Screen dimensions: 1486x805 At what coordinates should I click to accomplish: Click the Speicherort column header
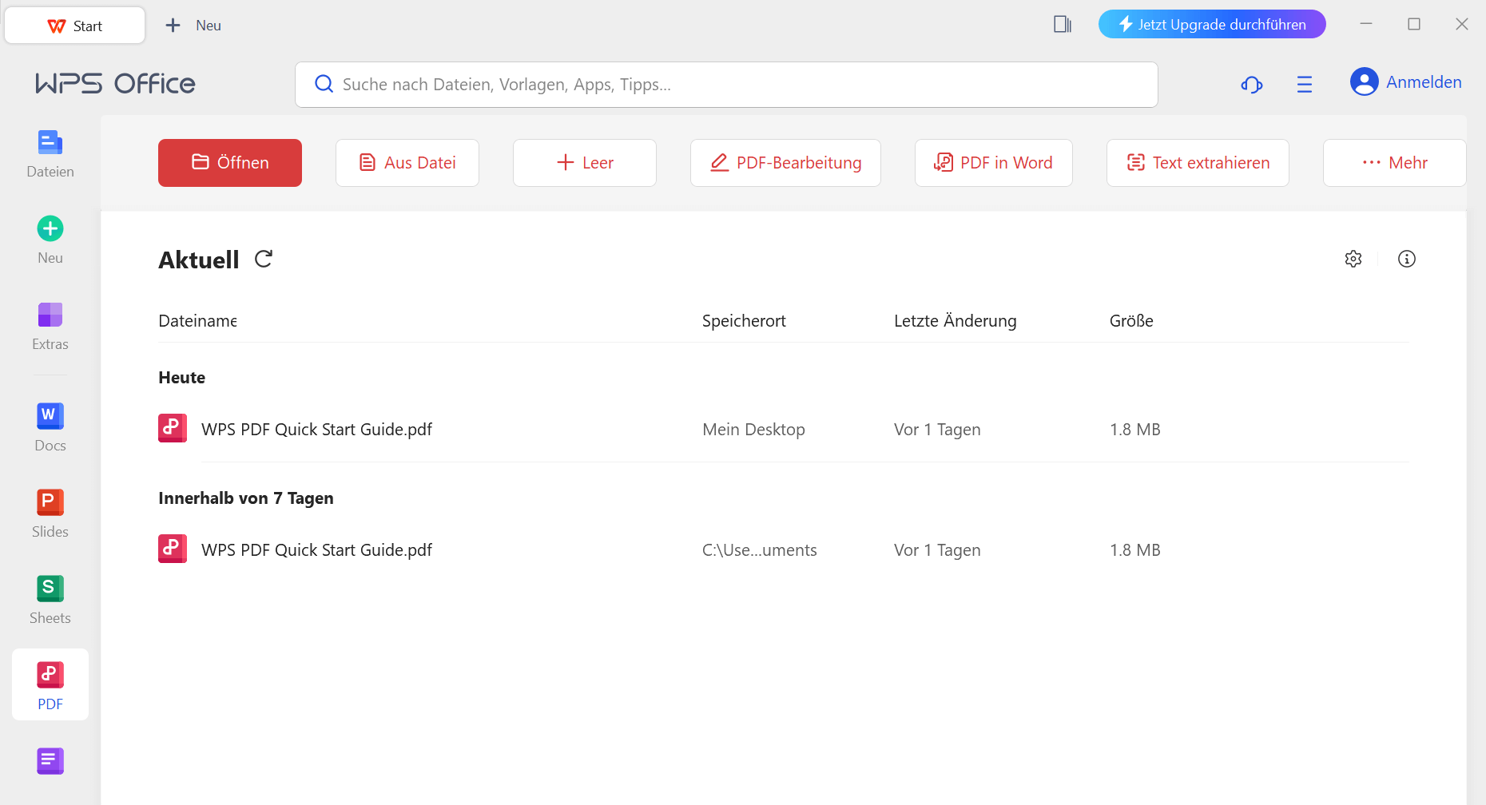(x=744, y=321)
